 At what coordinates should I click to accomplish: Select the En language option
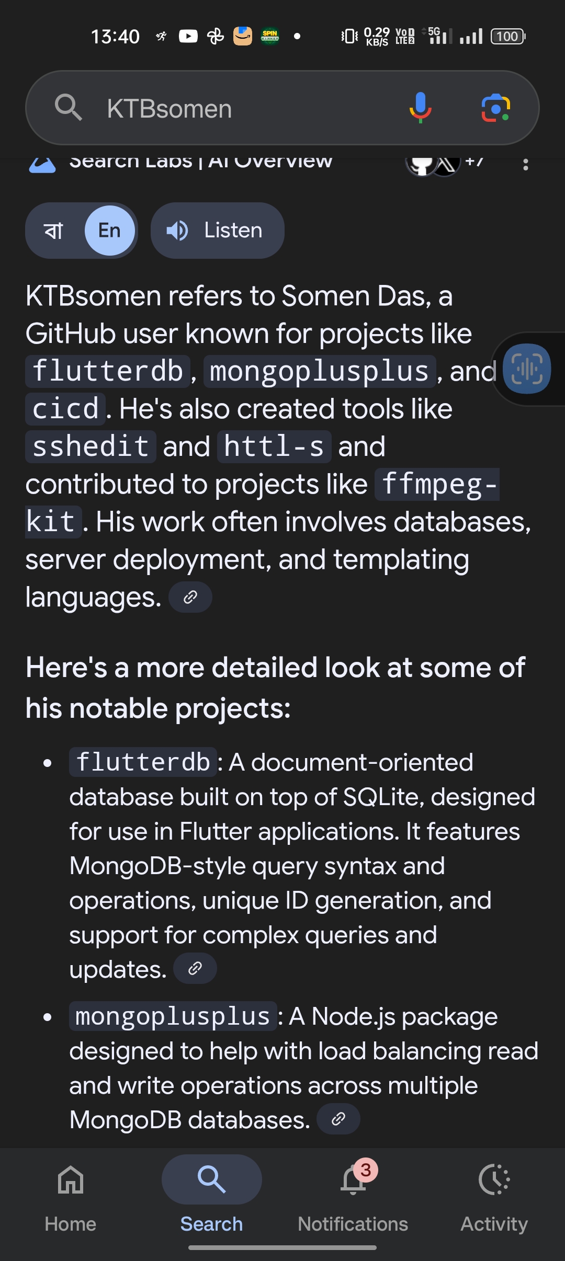click(110, 231)
